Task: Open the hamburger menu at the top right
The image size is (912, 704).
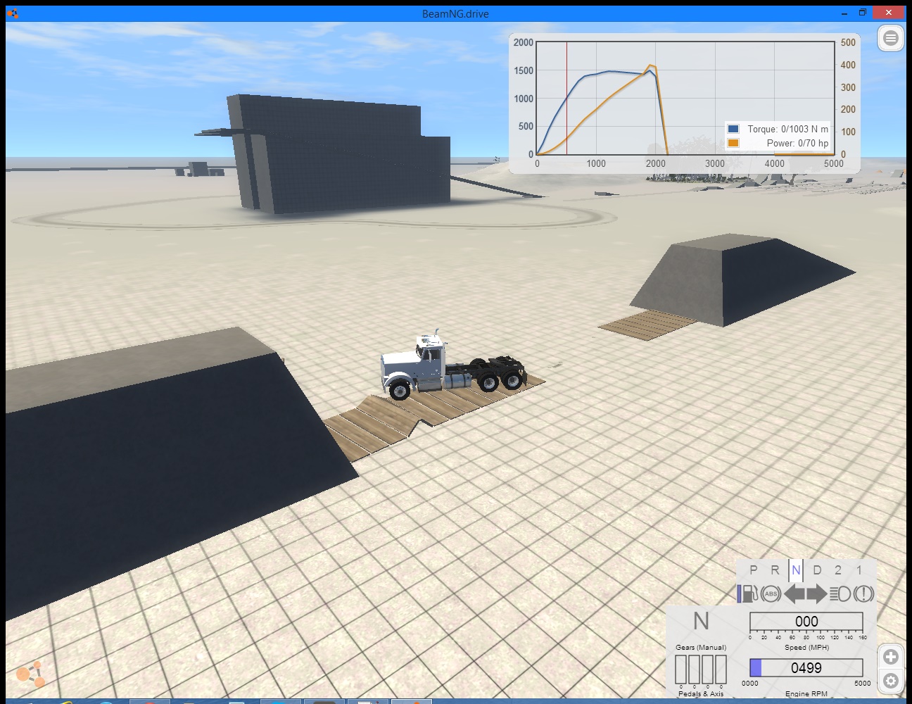Action: [891, 38]
